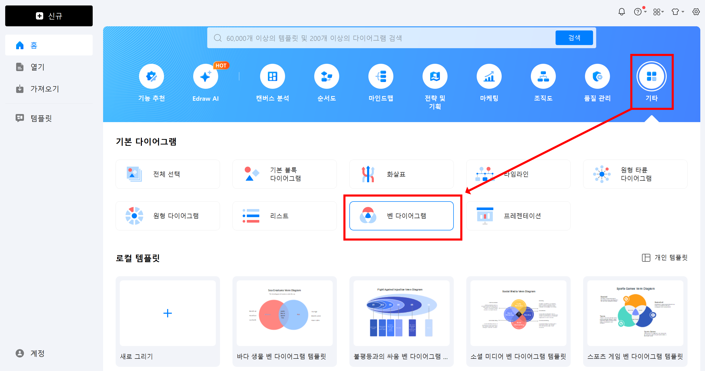Click the magnifier icon in search bar
The image size is (705, 371).
click(218, 38)
